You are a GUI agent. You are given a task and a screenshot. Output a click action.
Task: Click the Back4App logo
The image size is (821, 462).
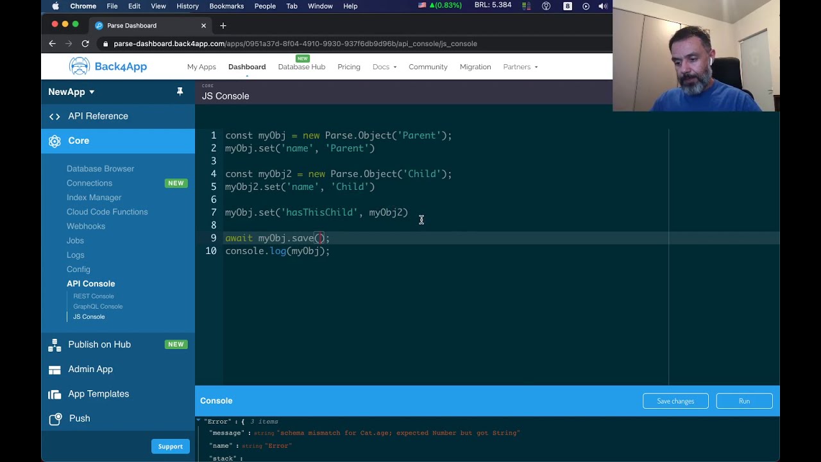108,66
